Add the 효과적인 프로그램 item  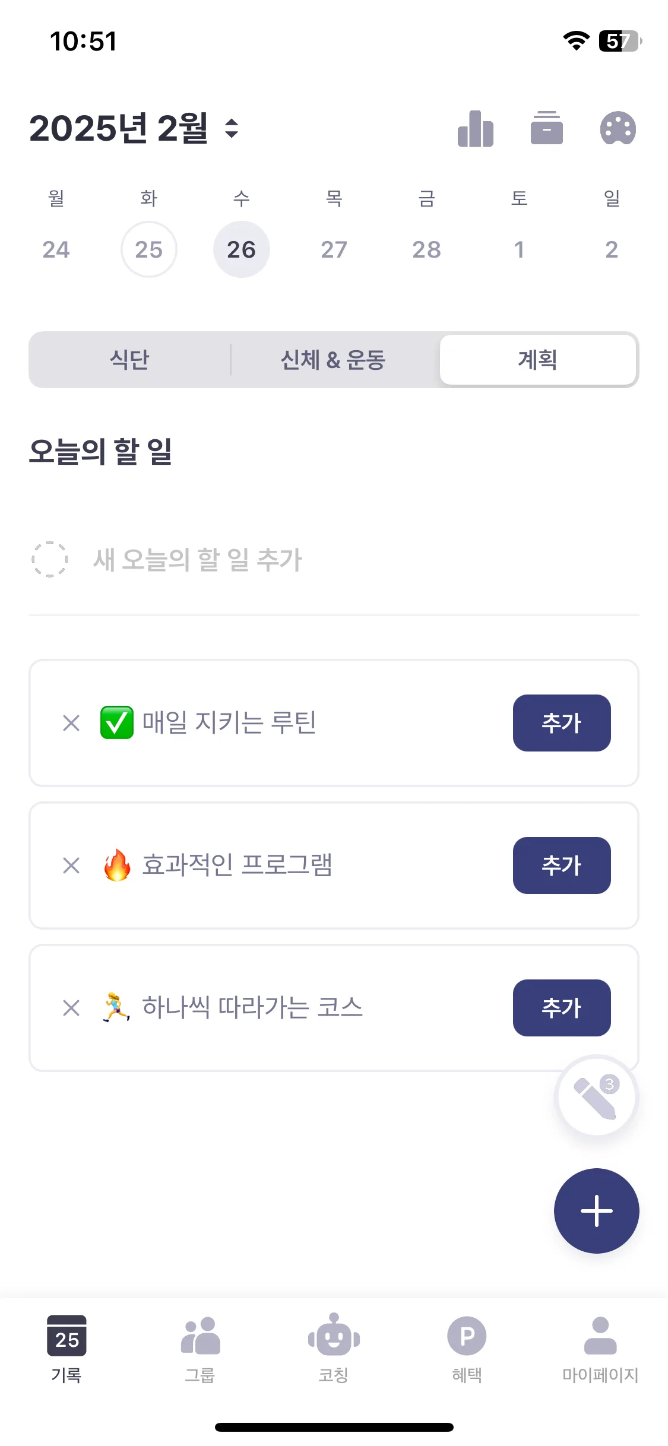pyautogui.click(x=562, y=865)
